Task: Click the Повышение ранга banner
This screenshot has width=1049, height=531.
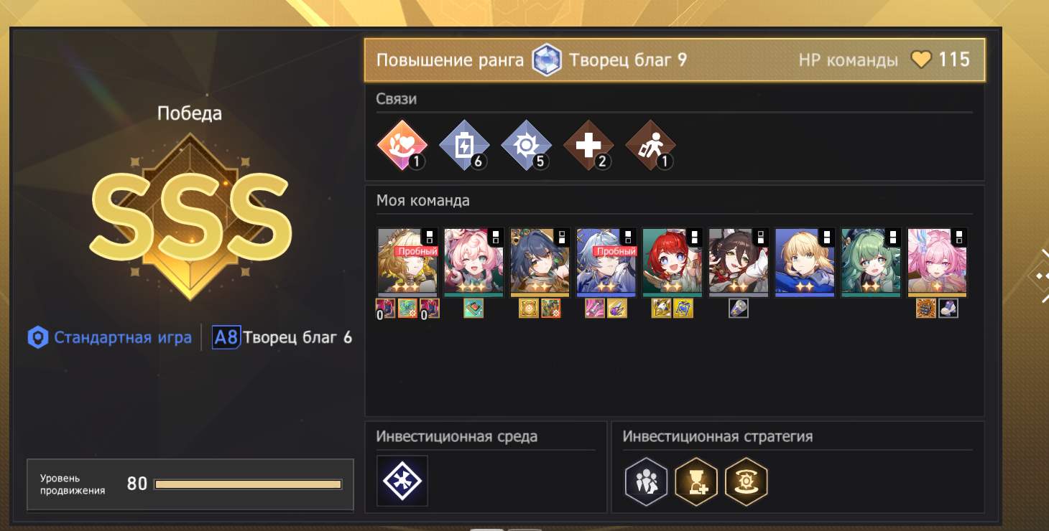Action: (675, 60)
